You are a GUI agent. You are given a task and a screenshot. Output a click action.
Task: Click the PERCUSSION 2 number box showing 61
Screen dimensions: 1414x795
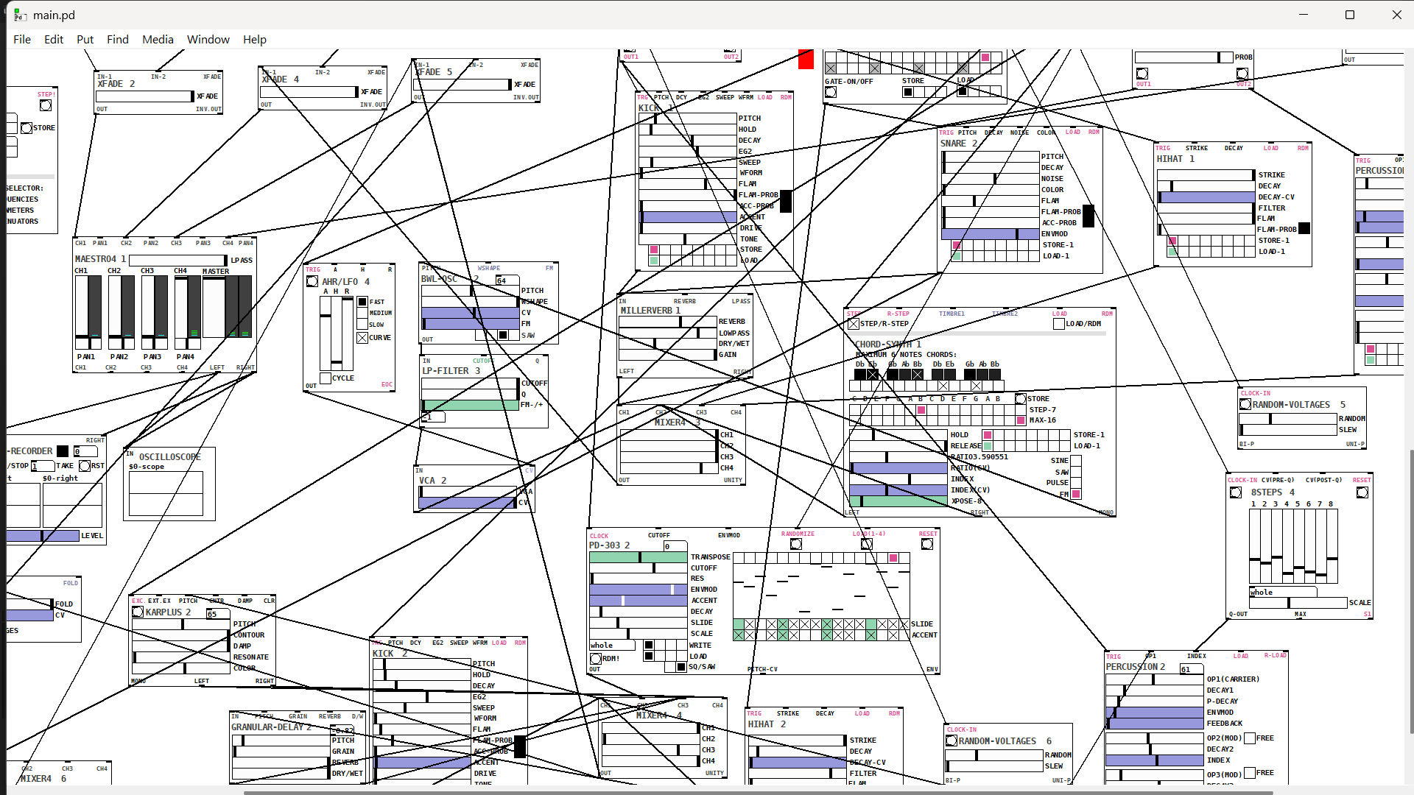(1190, 669)
